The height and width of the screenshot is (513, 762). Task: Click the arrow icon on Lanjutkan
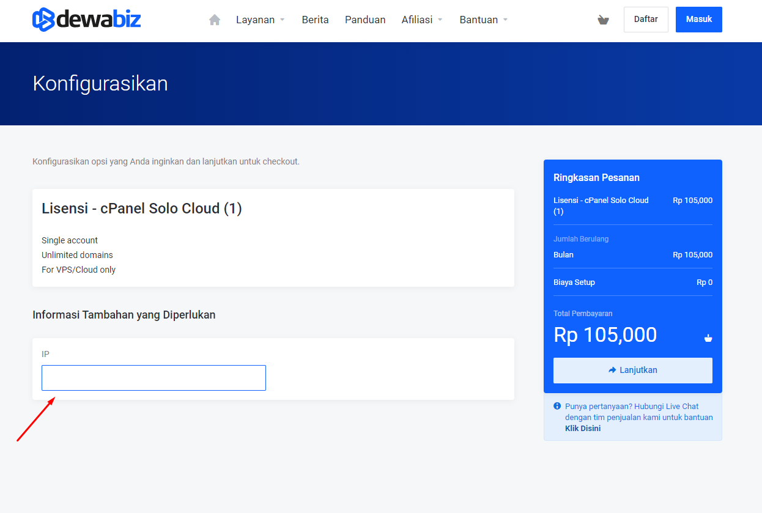[x=612, y=370]
